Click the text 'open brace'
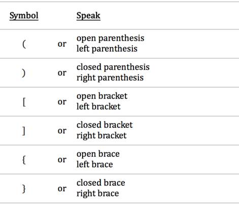 [98, 154]
